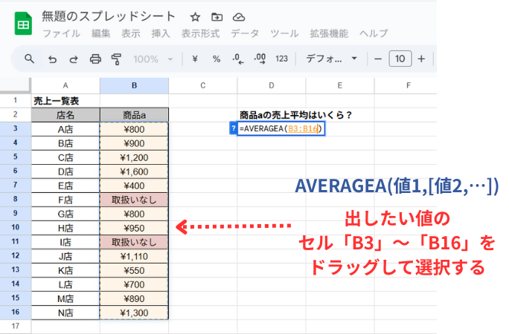Click cell 売上一覧表
Viewport: 509px width, 334px height.
65,101
